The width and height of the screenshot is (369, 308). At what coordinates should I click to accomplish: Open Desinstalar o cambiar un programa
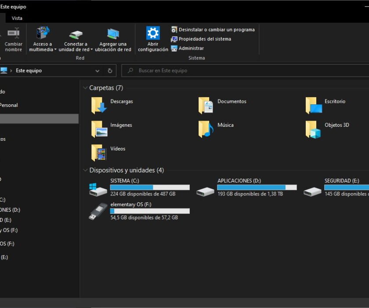click(x=213, y=29)
